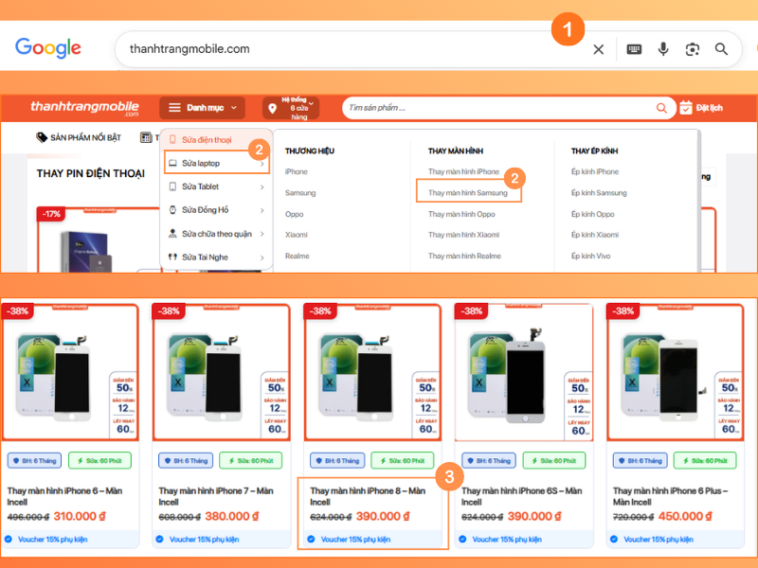This screenshot has width=758, height=568.
Task: Expand the Sửa laptop submenu arrow
Action: pos(262,164)
